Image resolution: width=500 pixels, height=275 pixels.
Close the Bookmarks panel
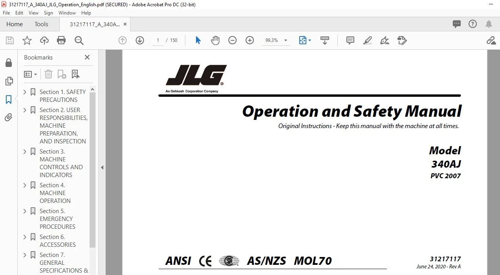(x=87, y=57)
